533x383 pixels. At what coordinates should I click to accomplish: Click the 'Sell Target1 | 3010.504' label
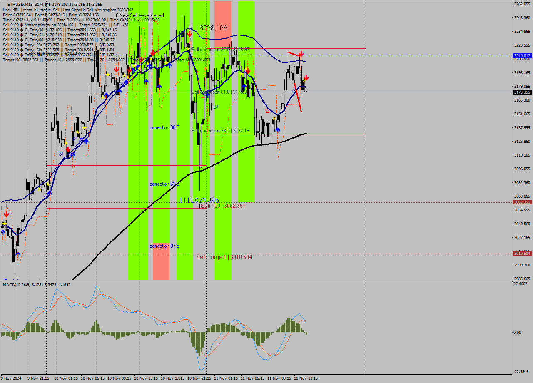click(x=224, y=257)
